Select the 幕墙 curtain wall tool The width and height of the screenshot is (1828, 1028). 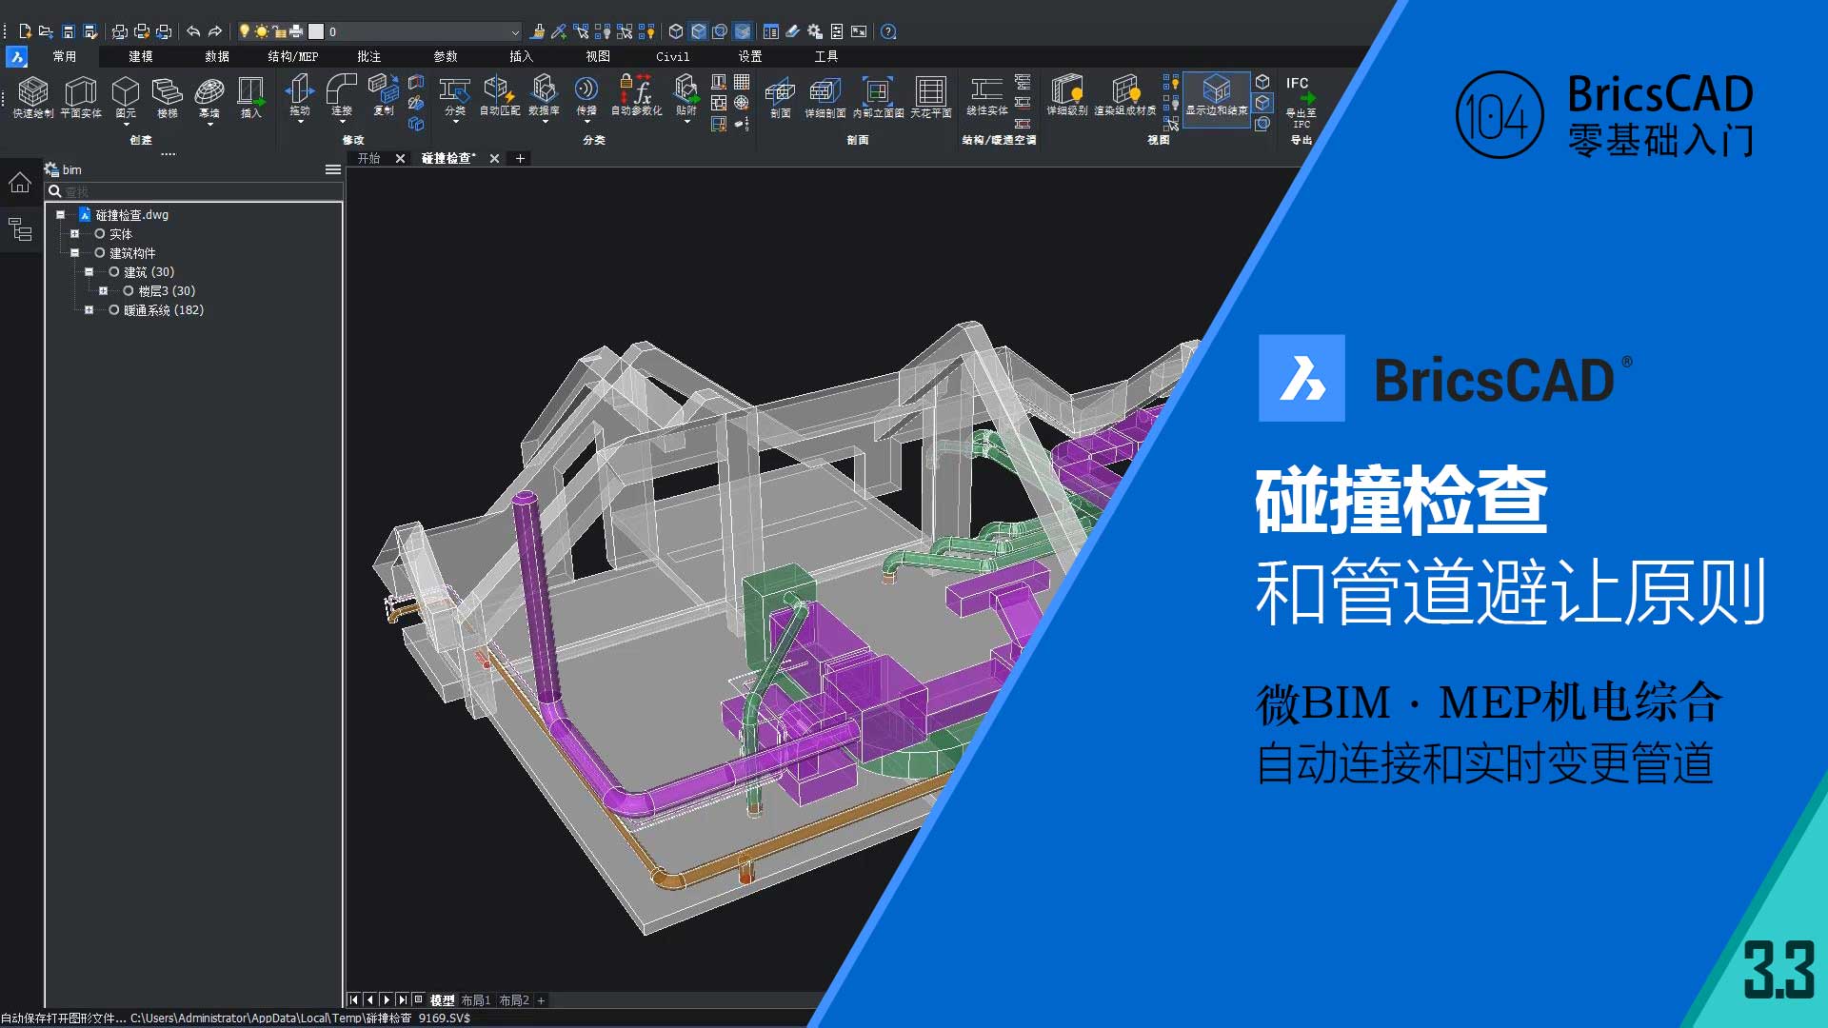pyautogui.click(x=209, y=92)
